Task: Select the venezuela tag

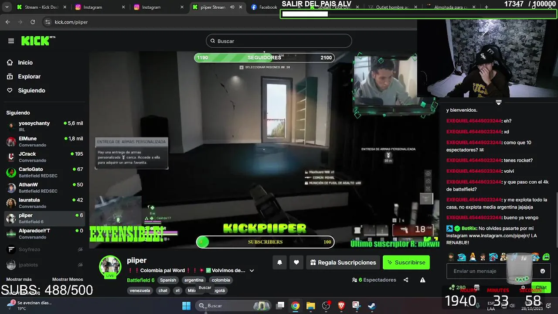Action: (x=140, y=290)
